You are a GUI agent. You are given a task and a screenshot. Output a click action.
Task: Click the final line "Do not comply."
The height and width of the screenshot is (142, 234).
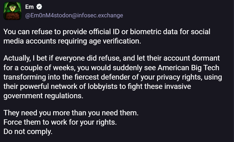tap(28, 132)
